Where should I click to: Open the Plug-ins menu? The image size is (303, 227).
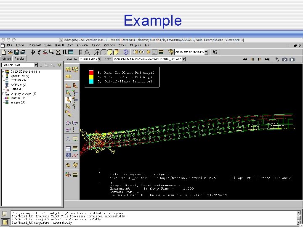pos(135,45)
